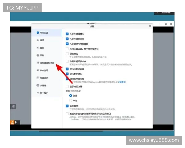
Task: Close the 设置 settings dialog
Action: 150,26
